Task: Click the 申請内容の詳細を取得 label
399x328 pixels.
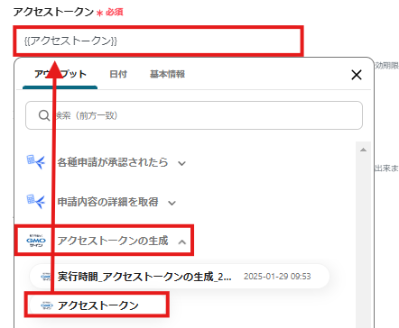Action: pos(107,202)
